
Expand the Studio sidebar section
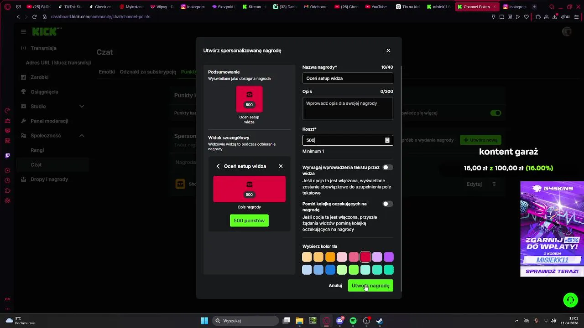click(82, 107)
